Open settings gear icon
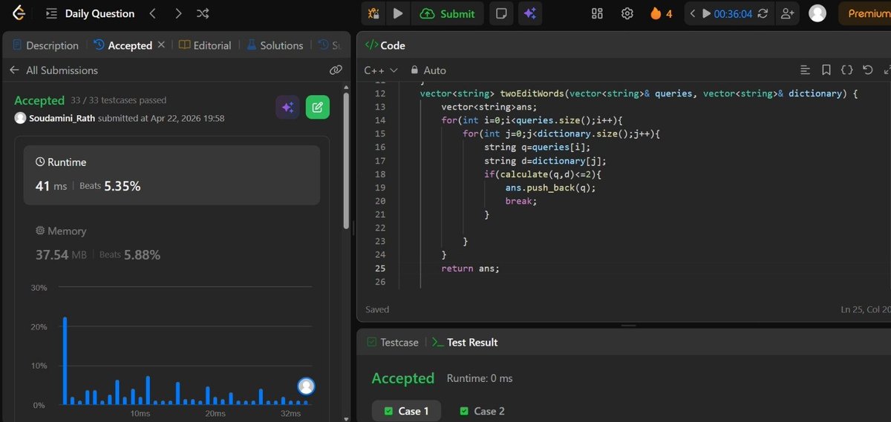 (627, 13)
